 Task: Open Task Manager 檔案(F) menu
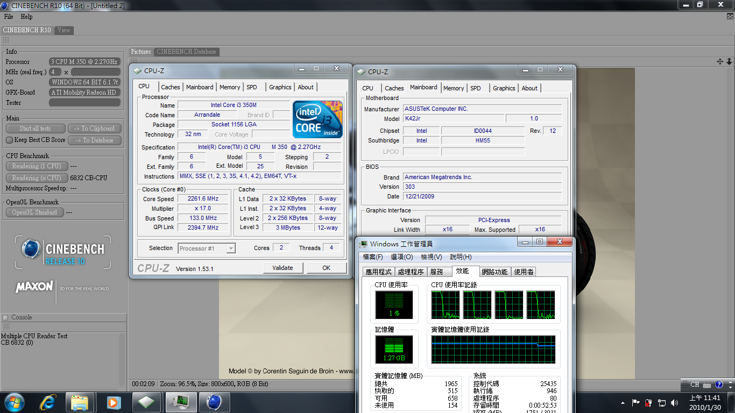point(373,257)
